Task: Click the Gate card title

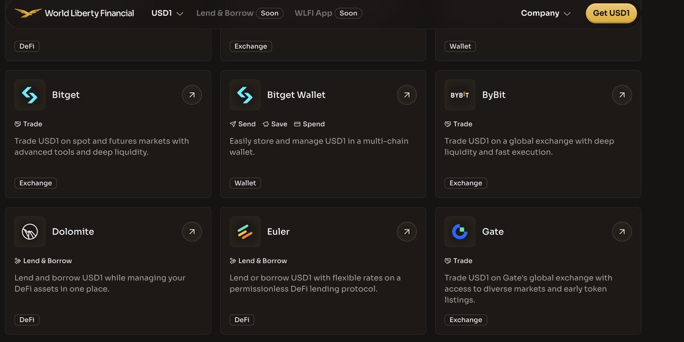Action: [x=493, y=232]
